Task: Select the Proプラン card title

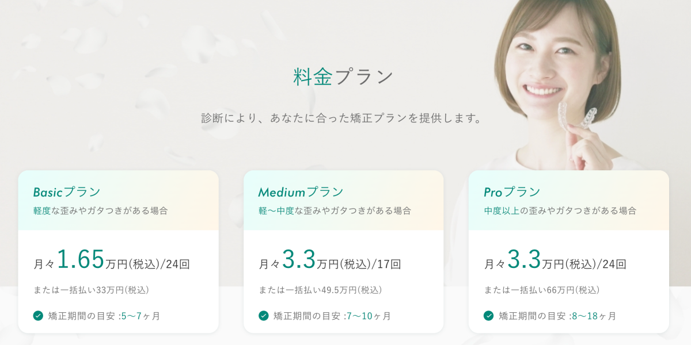Action: click(512, 192)
